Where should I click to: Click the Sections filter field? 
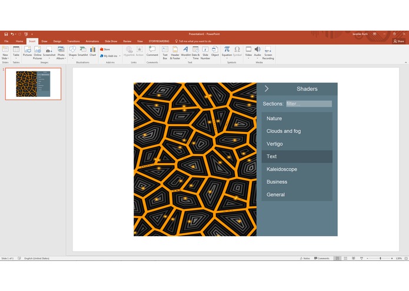click(309, 104)
